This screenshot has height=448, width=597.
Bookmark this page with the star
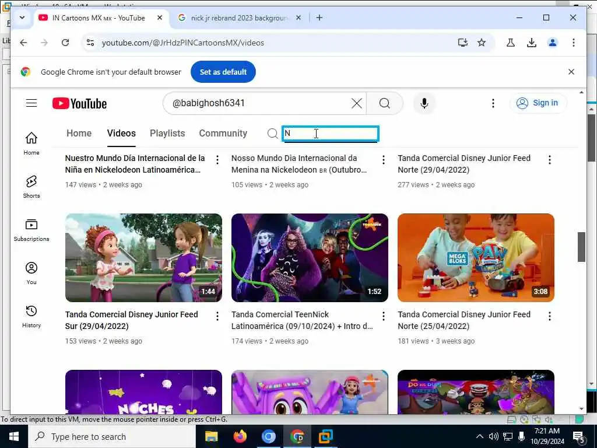tap(482, 43)
